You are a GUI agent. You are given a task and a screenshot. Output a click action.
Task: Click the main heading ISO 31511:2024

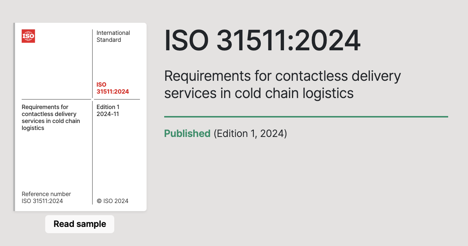(262, 40)
